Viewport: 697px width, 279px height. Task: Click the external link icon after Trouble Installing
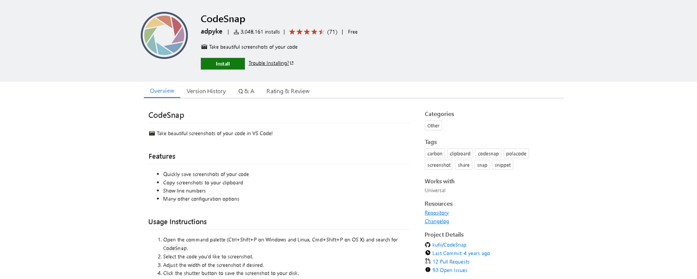point(292,63)
